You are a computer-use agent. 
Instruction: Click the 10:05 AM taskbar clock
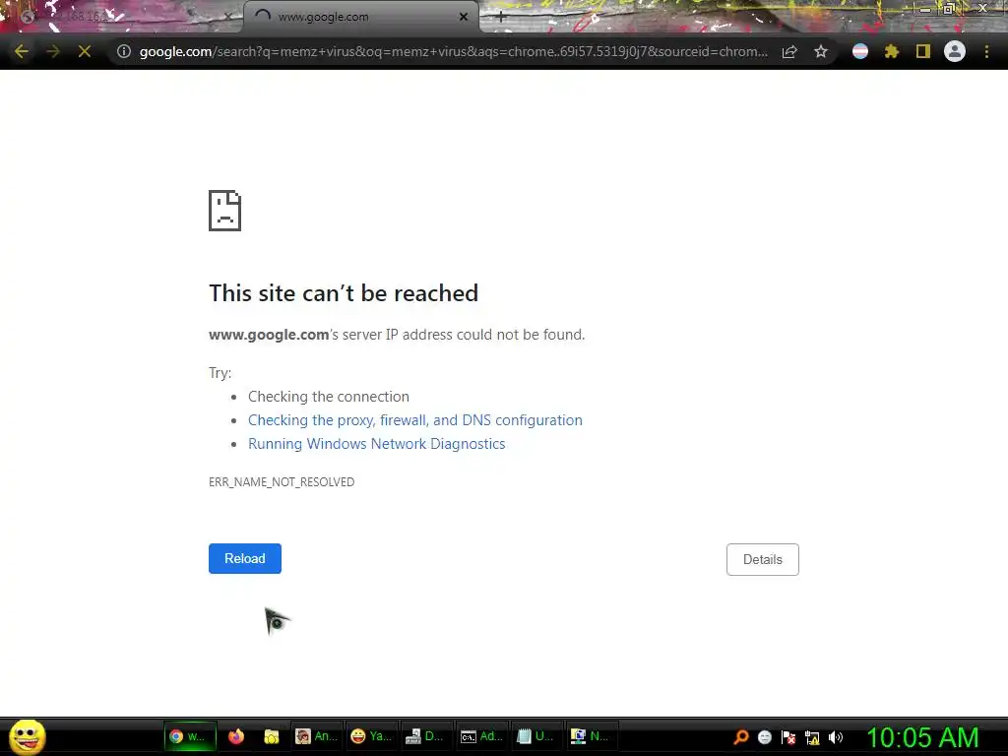923,737
